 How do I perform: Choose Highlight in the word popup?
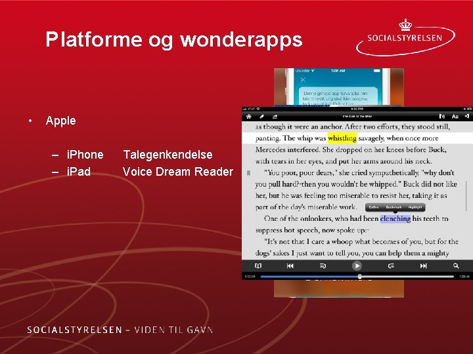click(x=415, y=207)
